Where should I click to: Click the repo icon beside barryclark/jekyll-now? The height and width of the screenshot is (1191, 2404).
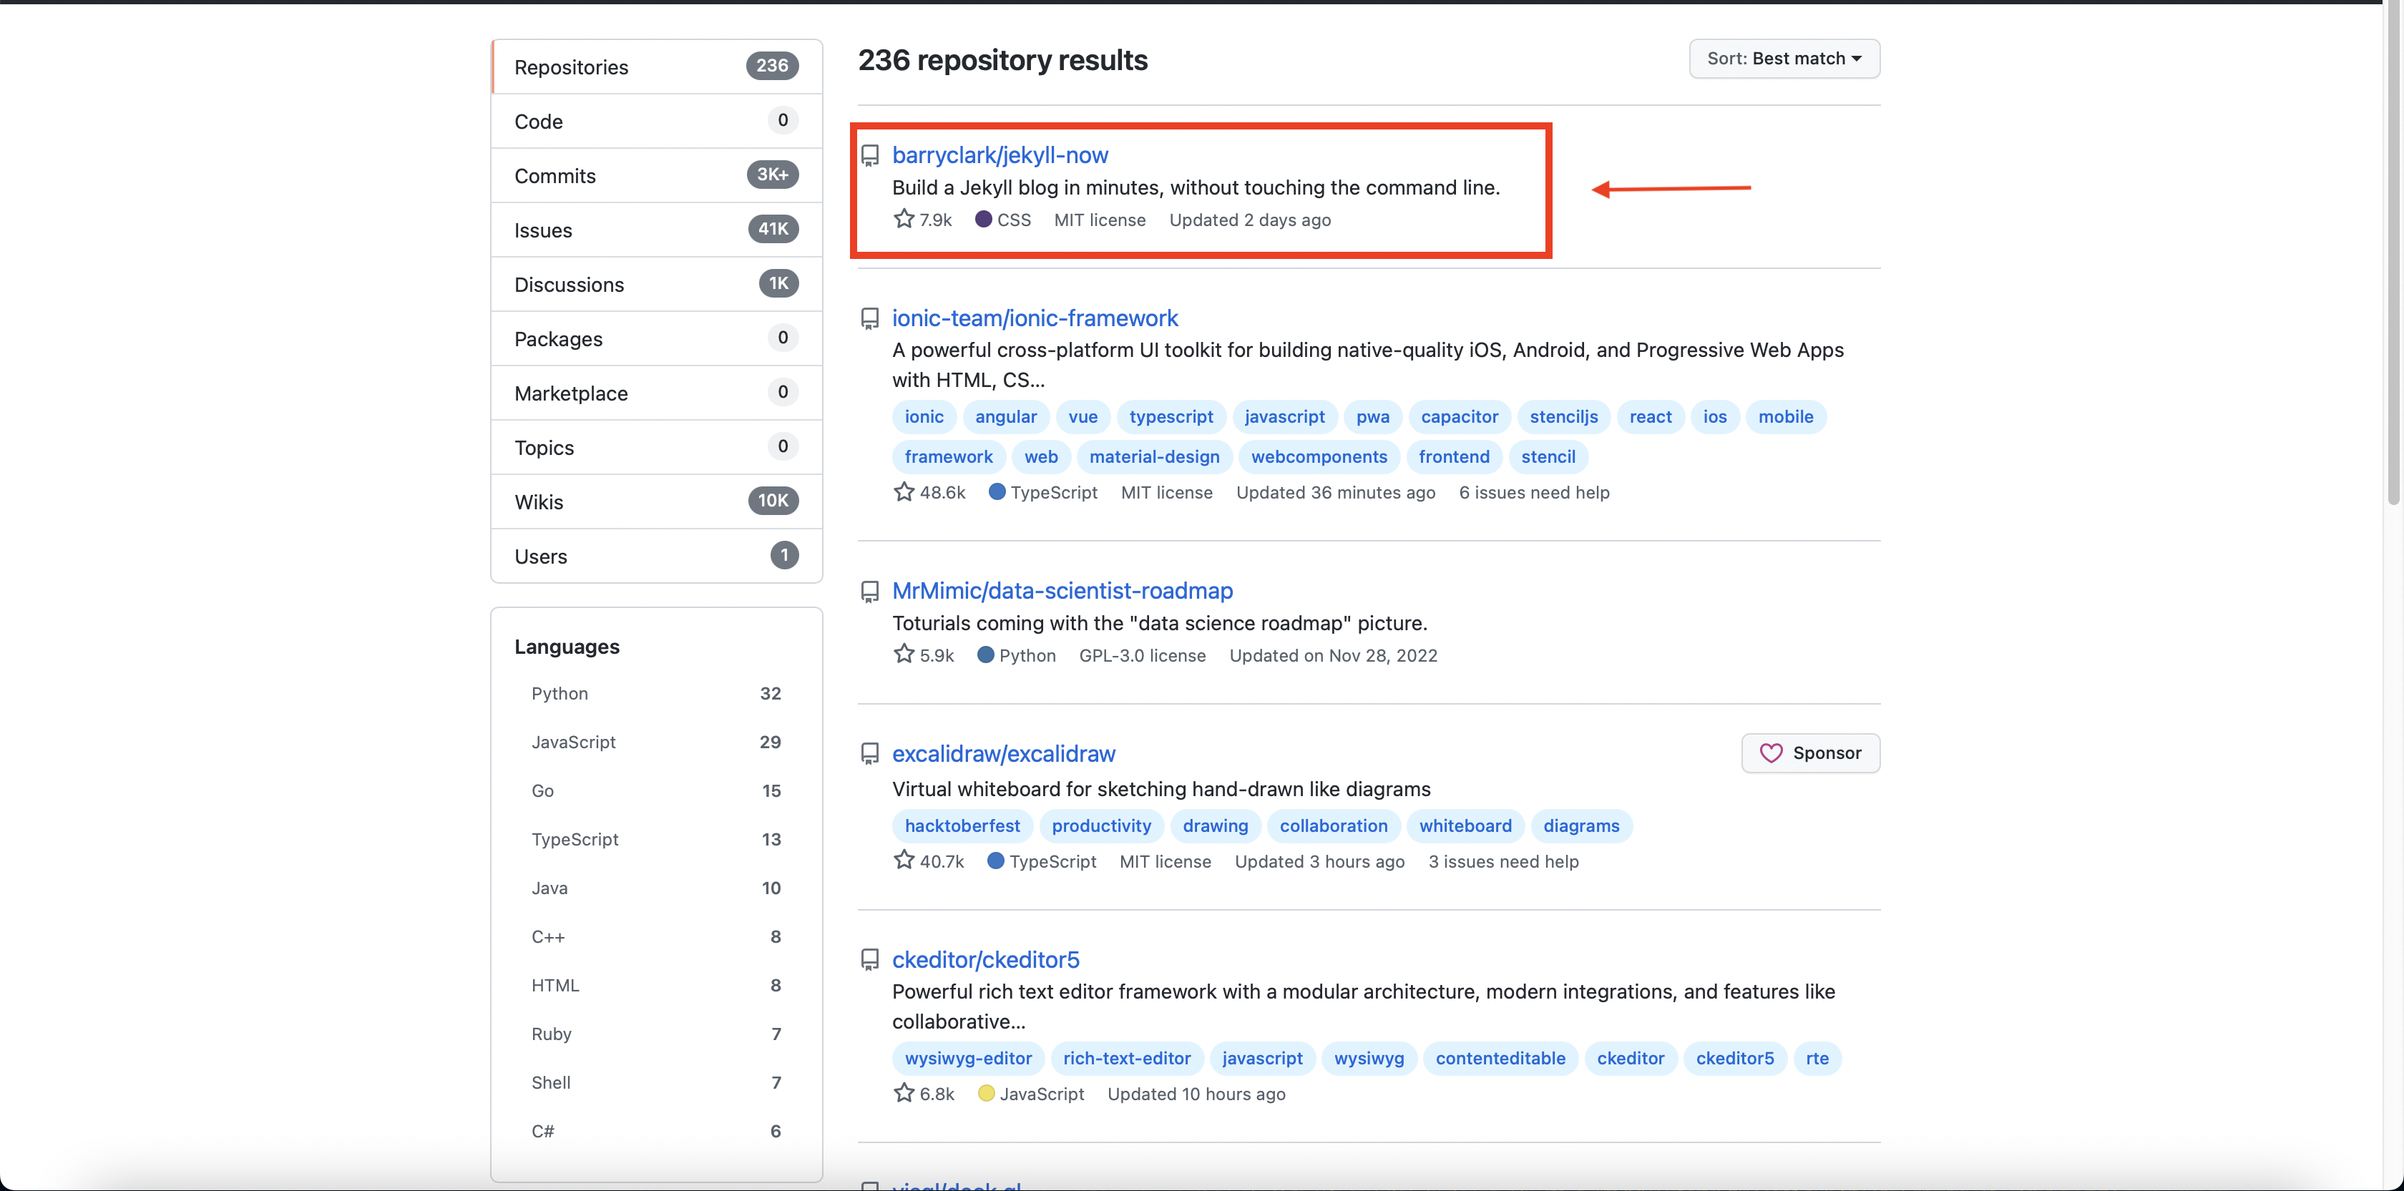coord(870,156)
